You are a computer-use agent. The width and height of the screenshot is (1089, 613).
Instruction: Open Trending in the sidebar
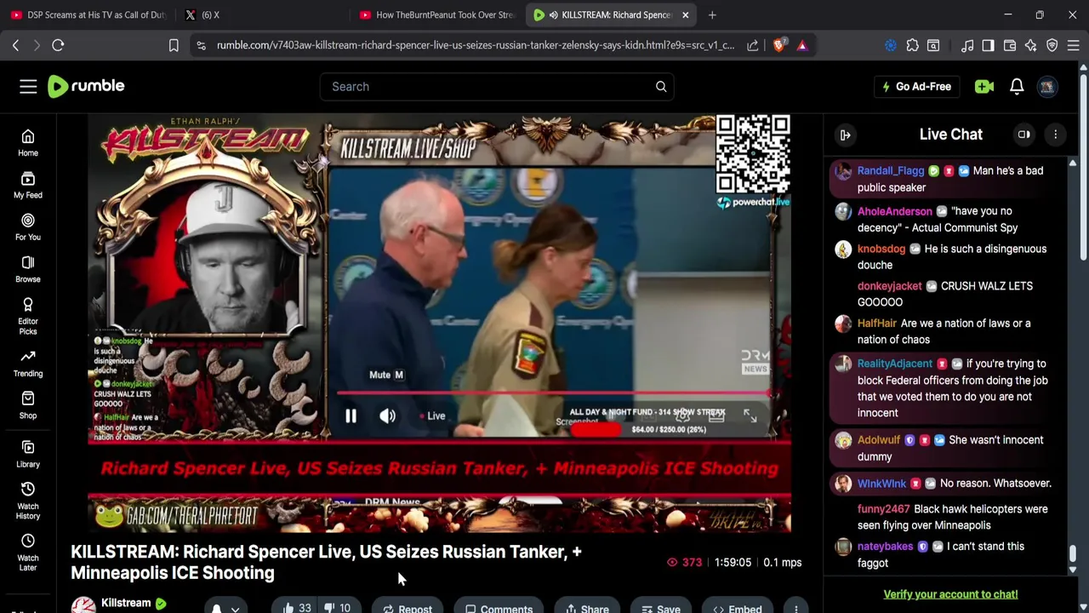pyautogui.click(x=28, y=364)
